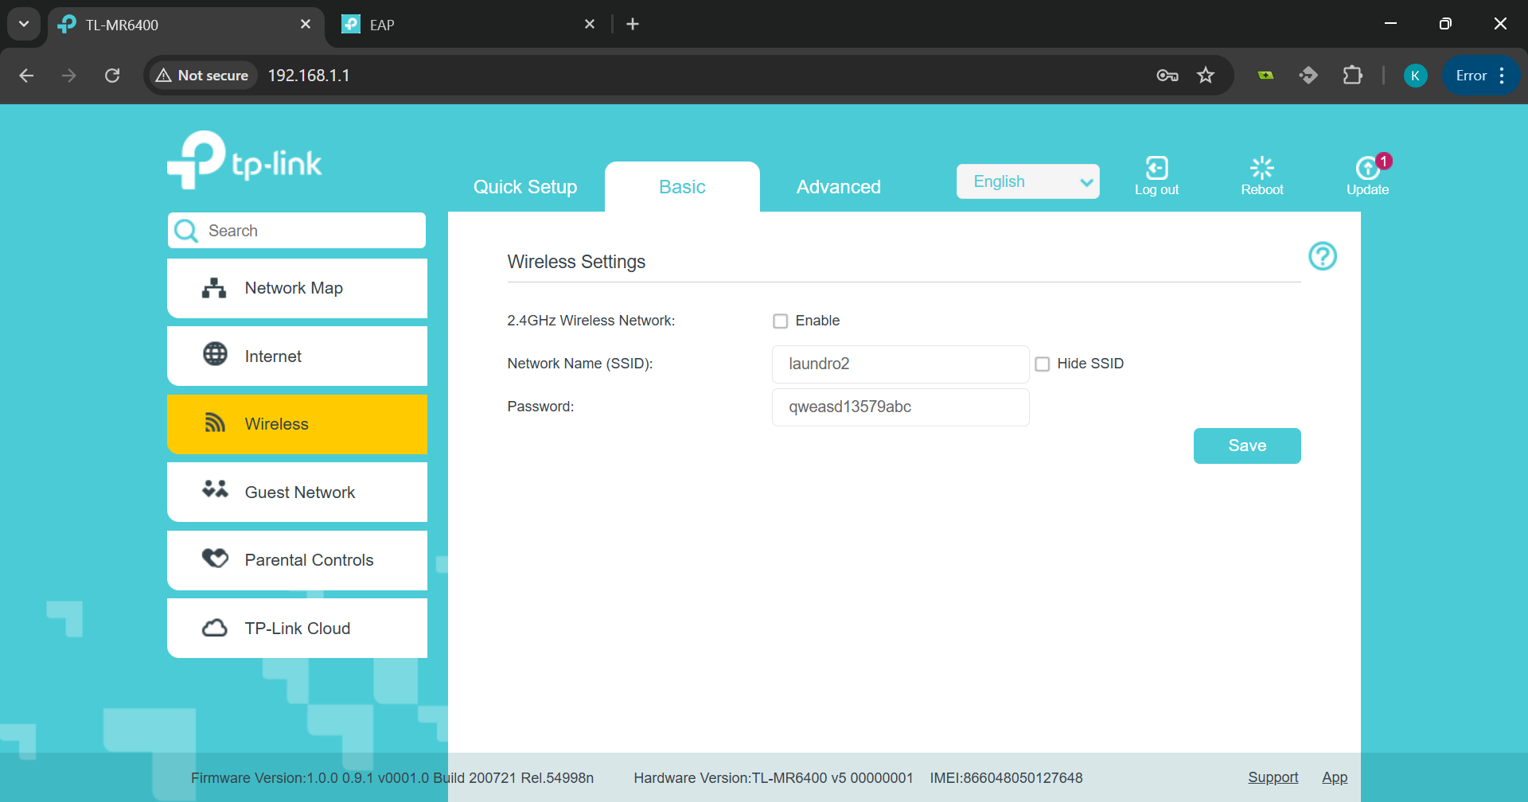Close the TL-MR6400 browser tab
This screenshot has width=1528, height=802.
click(306, 25)
